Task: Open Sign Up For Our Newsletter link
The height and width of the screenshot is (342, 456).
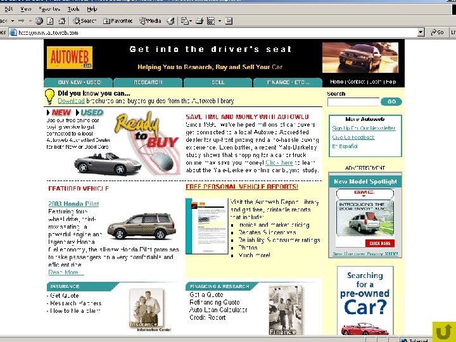Action: 364,128
